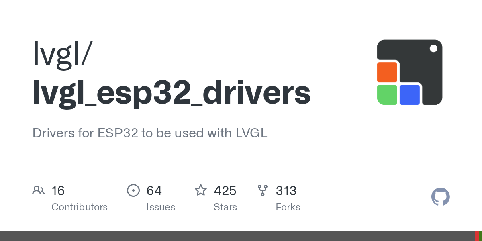Click the repository description text

click(x=150, y=133)
